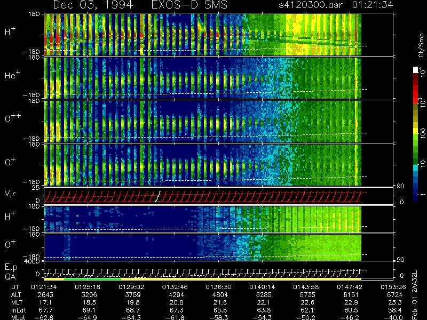Click the 'V,r' panel label

pos(10,194)
